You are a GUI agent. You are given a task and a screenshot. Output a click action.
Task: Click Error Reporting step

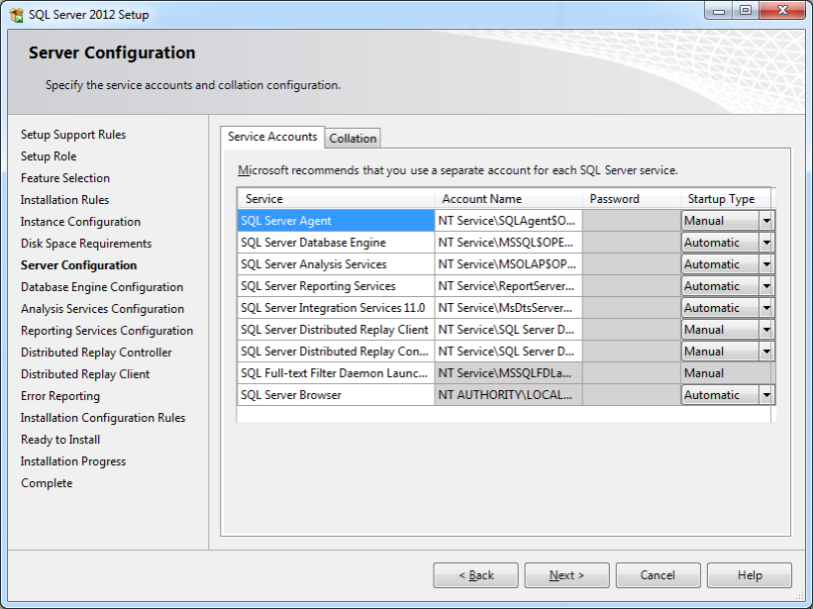point(60,396)
